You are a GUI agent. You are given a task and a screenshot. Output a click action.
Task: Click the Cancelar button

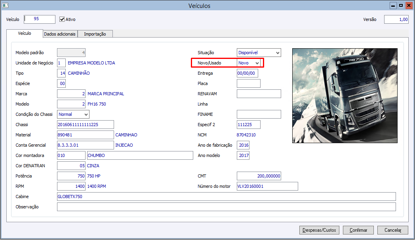[x=393, y=230]
